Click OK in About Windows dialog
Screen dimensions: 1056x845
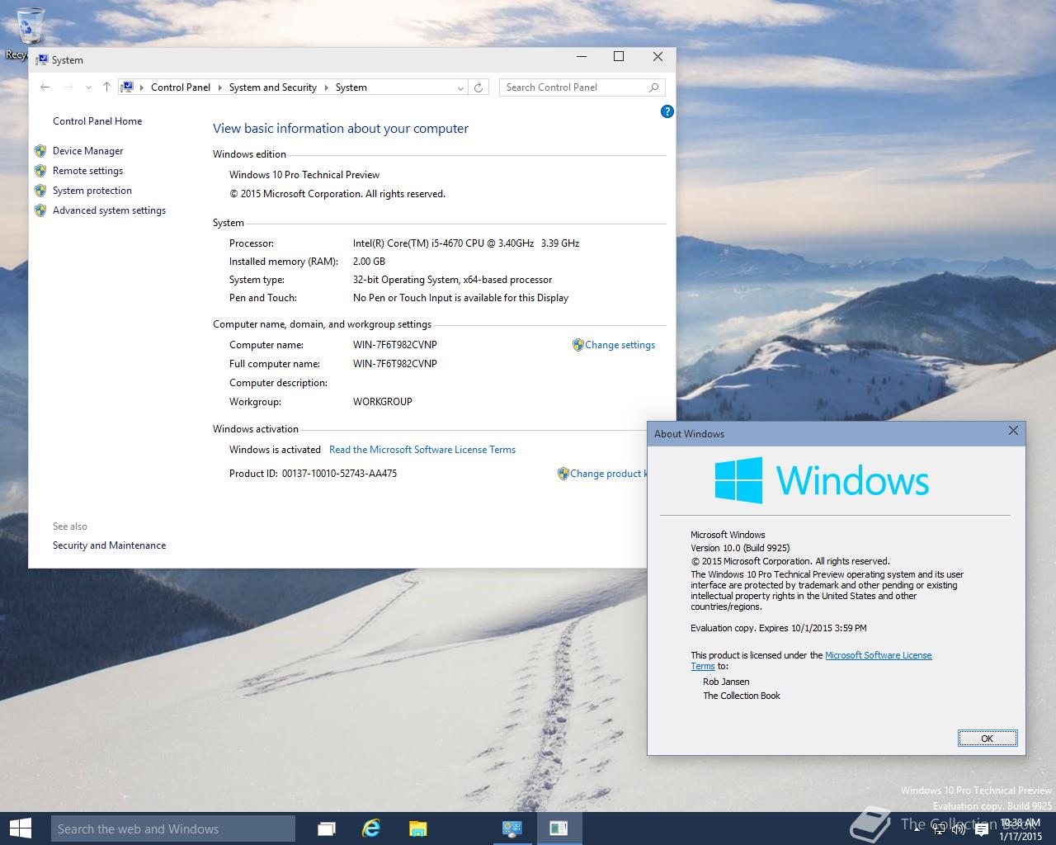tap(988, 739)
